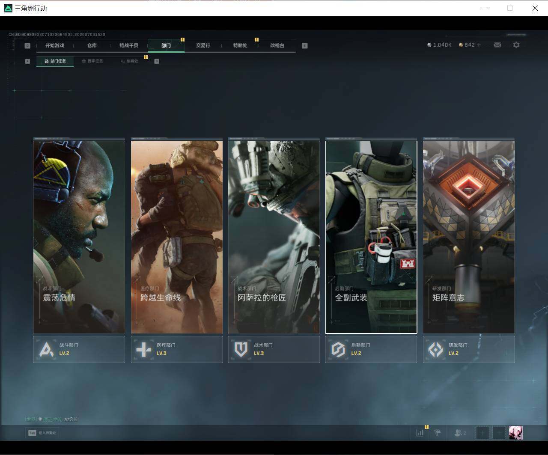Open the mail envelope icon
Screen dimensions: 548x455
[497, 45]
